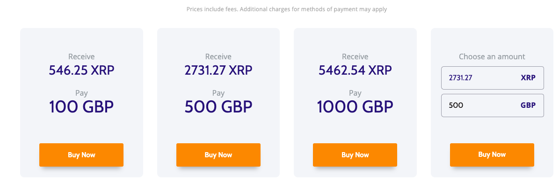Click Buy Now for 100 GBP package
The image size is (559, 182).
click(81, 154)
